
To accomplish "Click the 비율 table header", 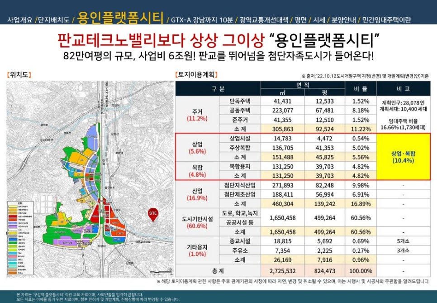I will click(x=361, y=89).
